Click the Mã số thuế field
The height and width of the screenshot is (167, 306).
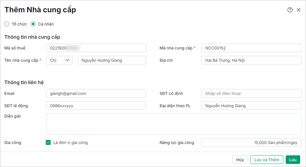[96, 48]
